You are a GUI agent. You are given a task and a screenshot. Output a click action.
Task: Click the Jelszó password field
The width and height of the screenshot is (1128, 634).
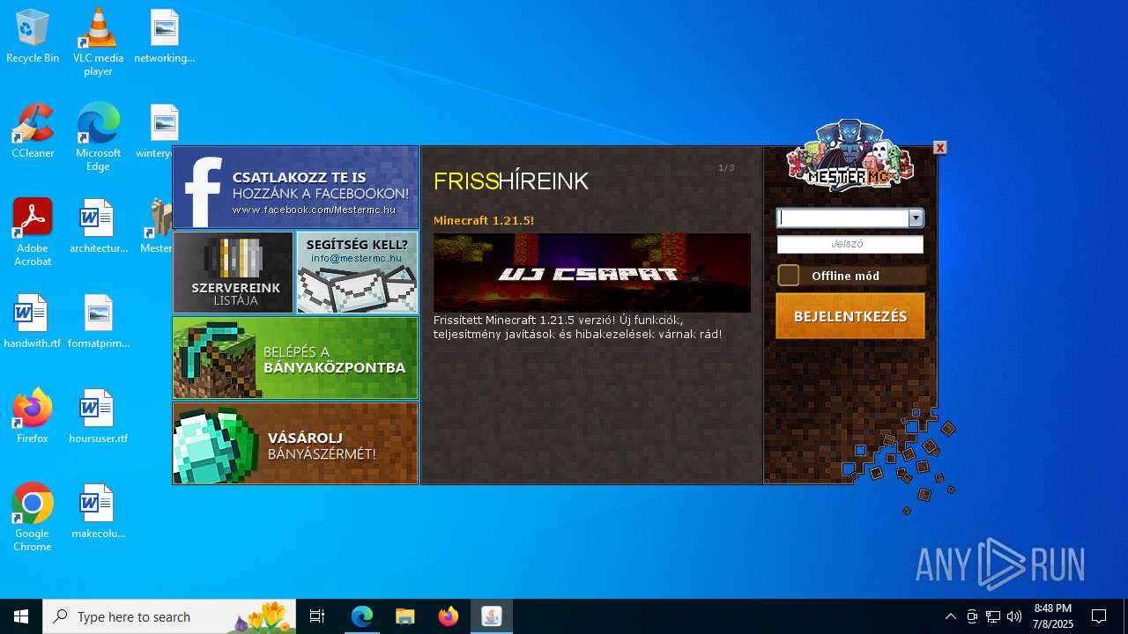[850, 244]
